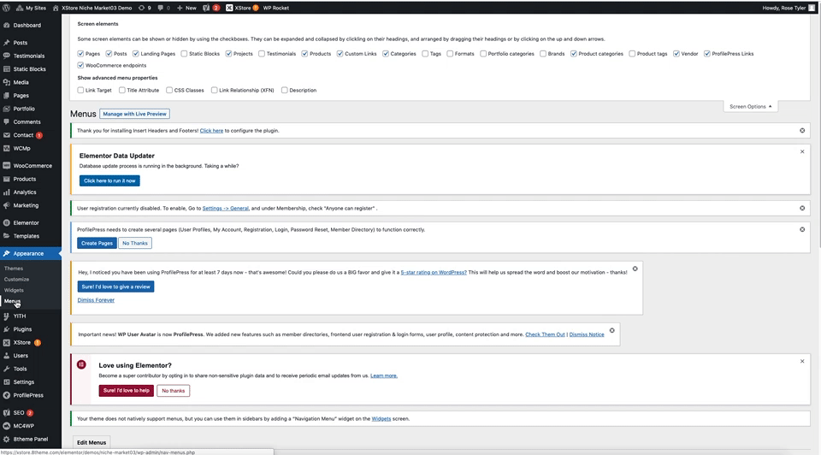Viewport: 821px width, 455px height.
Task: Open WP Rocket in the admin bar
Action: 276,8
